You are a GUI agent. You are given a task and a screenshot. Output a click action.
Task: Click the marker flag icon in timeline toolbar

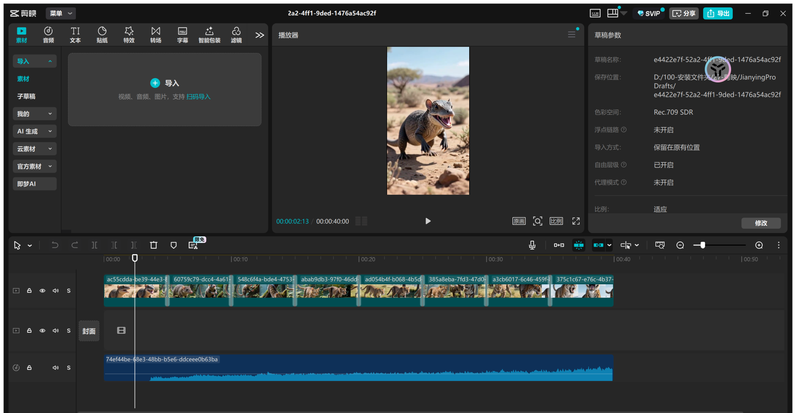(x=174, y=245)
